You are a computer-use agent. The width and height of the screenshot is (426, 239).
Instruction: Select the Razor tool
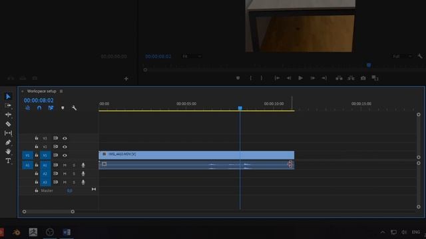[x=8, y=124]
